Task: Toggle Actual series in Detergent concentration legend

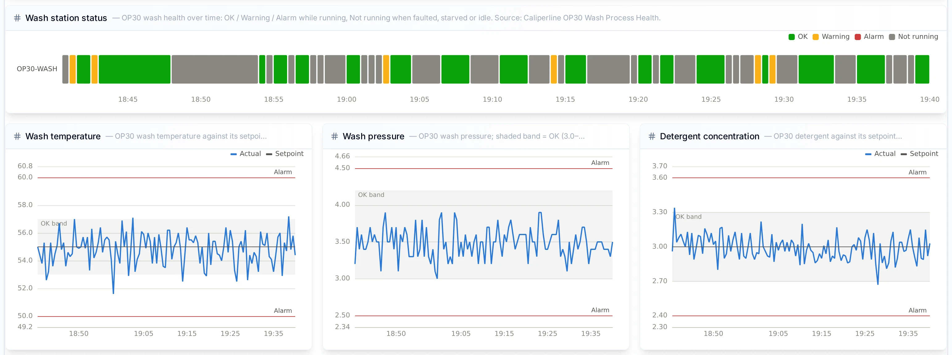Action: pos(880,153)
